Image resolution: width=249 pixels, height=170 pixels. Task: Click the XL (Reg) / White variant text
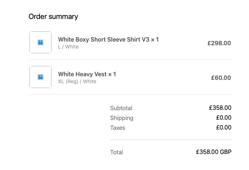(77, 81)
